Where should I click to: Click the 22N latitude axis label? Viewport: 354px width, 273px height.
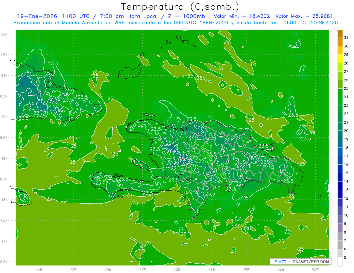pos(5,34)
